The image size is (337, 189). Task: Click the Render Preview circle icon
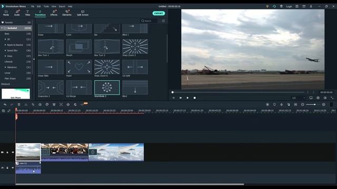click(x=267, y=104)
